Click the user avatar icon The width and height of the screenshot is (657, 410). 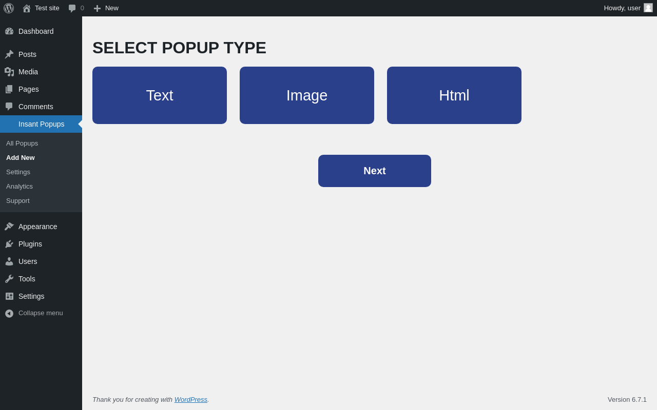(x=648, y=8)
